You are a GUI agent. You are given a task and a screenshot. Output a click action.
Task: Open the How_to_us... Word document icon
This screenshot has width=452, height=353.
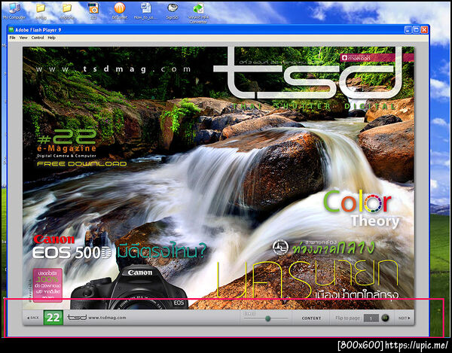[145, 11]
